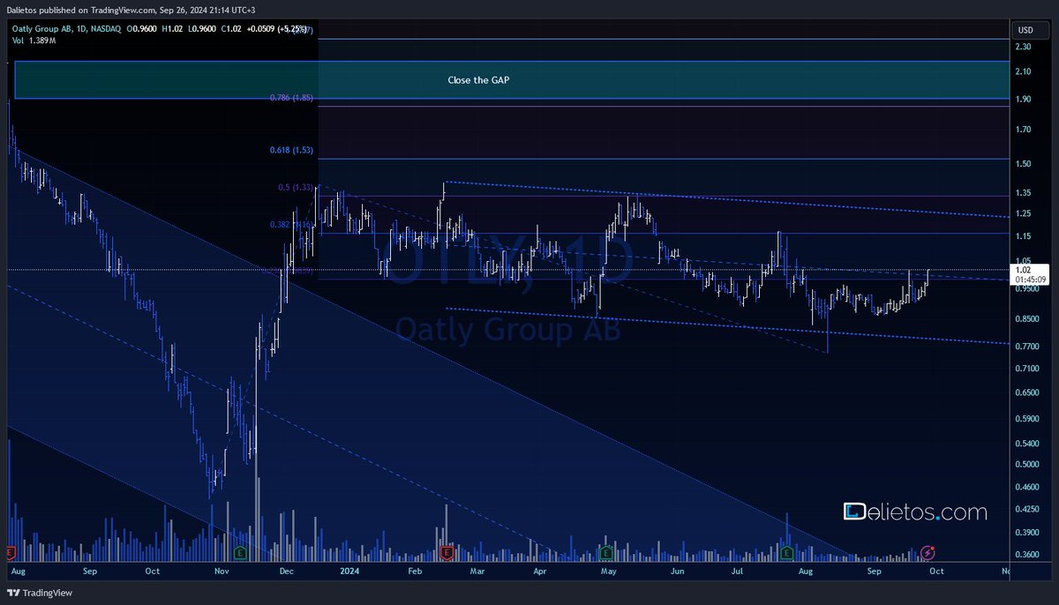Image resolution: width=1059 pixels, height=605 pixels.
Task: Click the May label on time axis
Action: 609,571
